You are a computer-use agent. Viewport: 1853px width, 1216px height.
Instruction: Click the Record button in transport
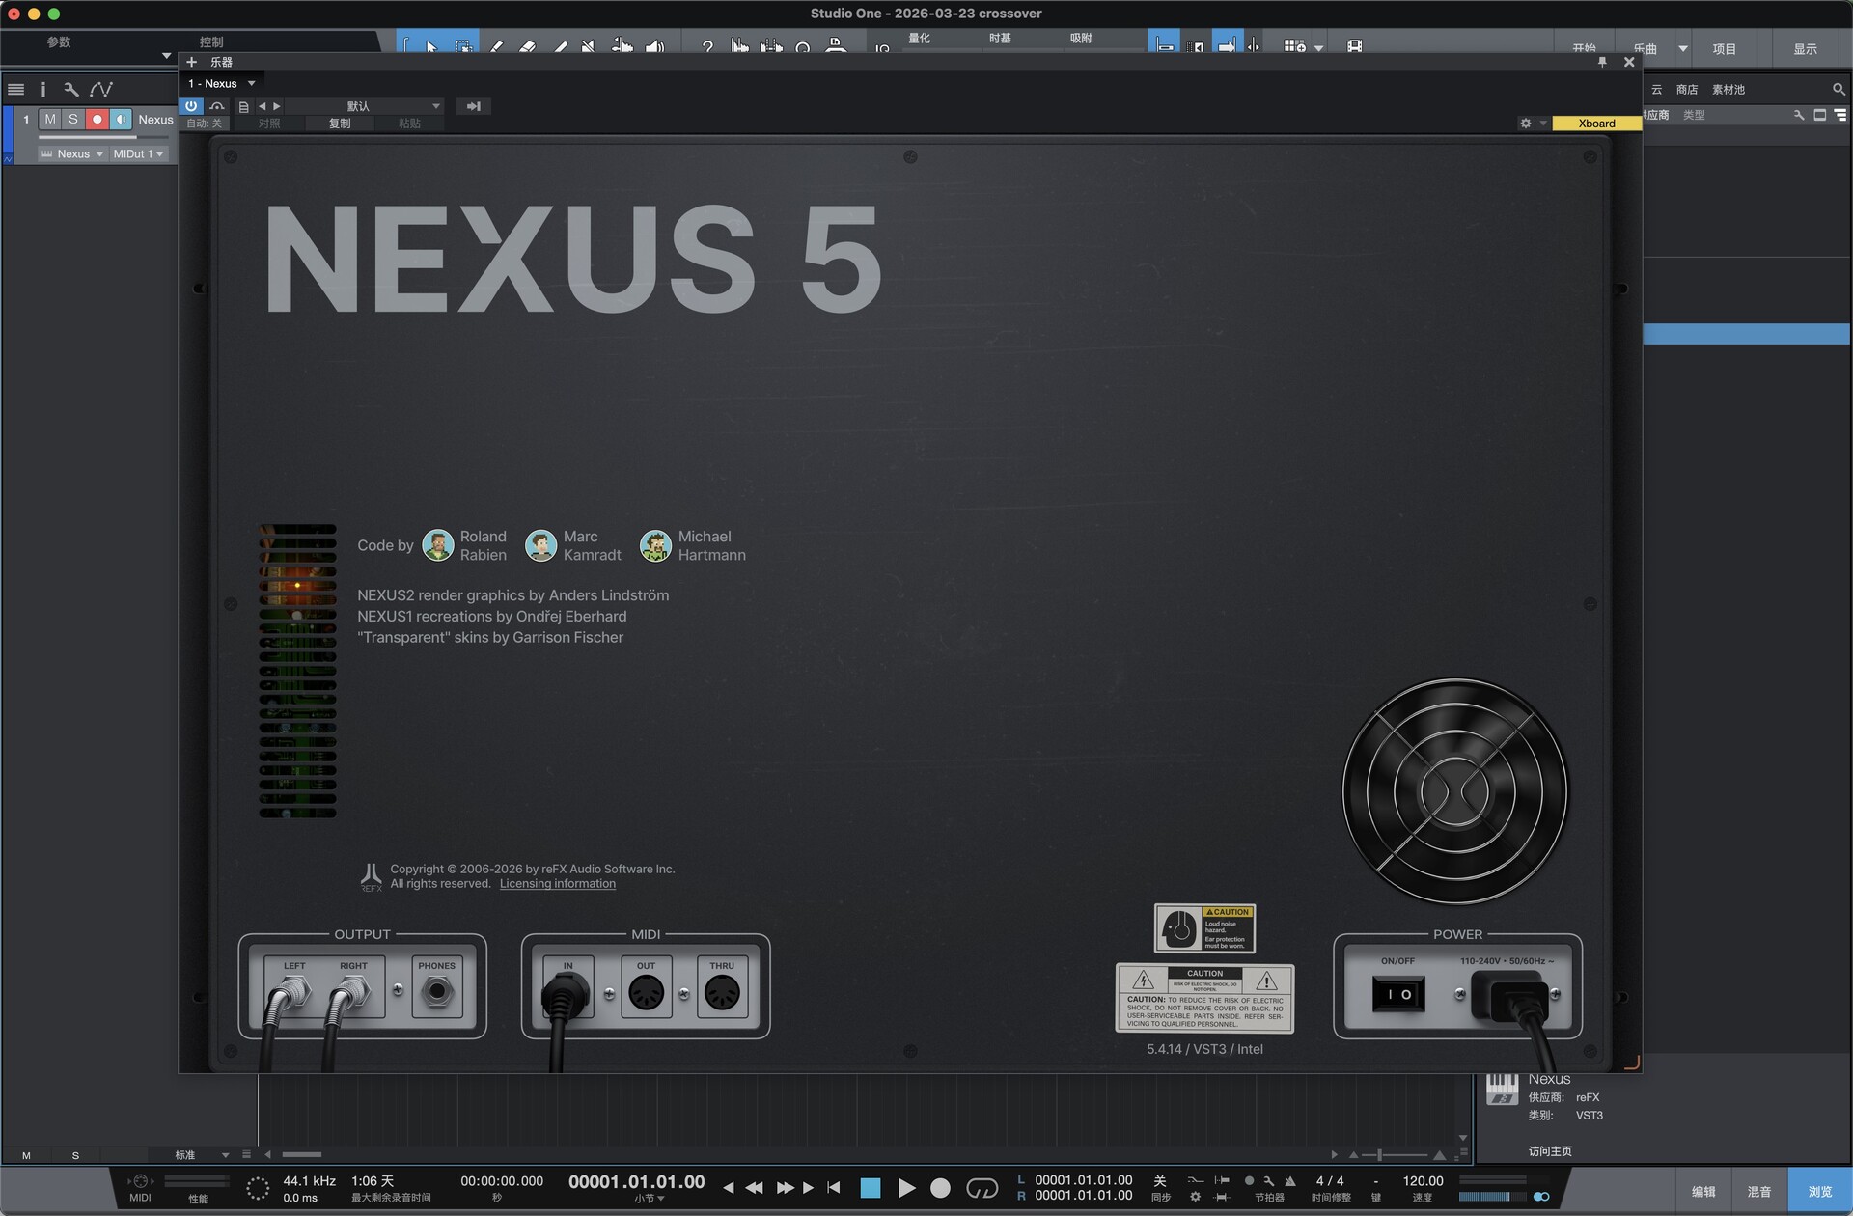[x=940, y=1188]
